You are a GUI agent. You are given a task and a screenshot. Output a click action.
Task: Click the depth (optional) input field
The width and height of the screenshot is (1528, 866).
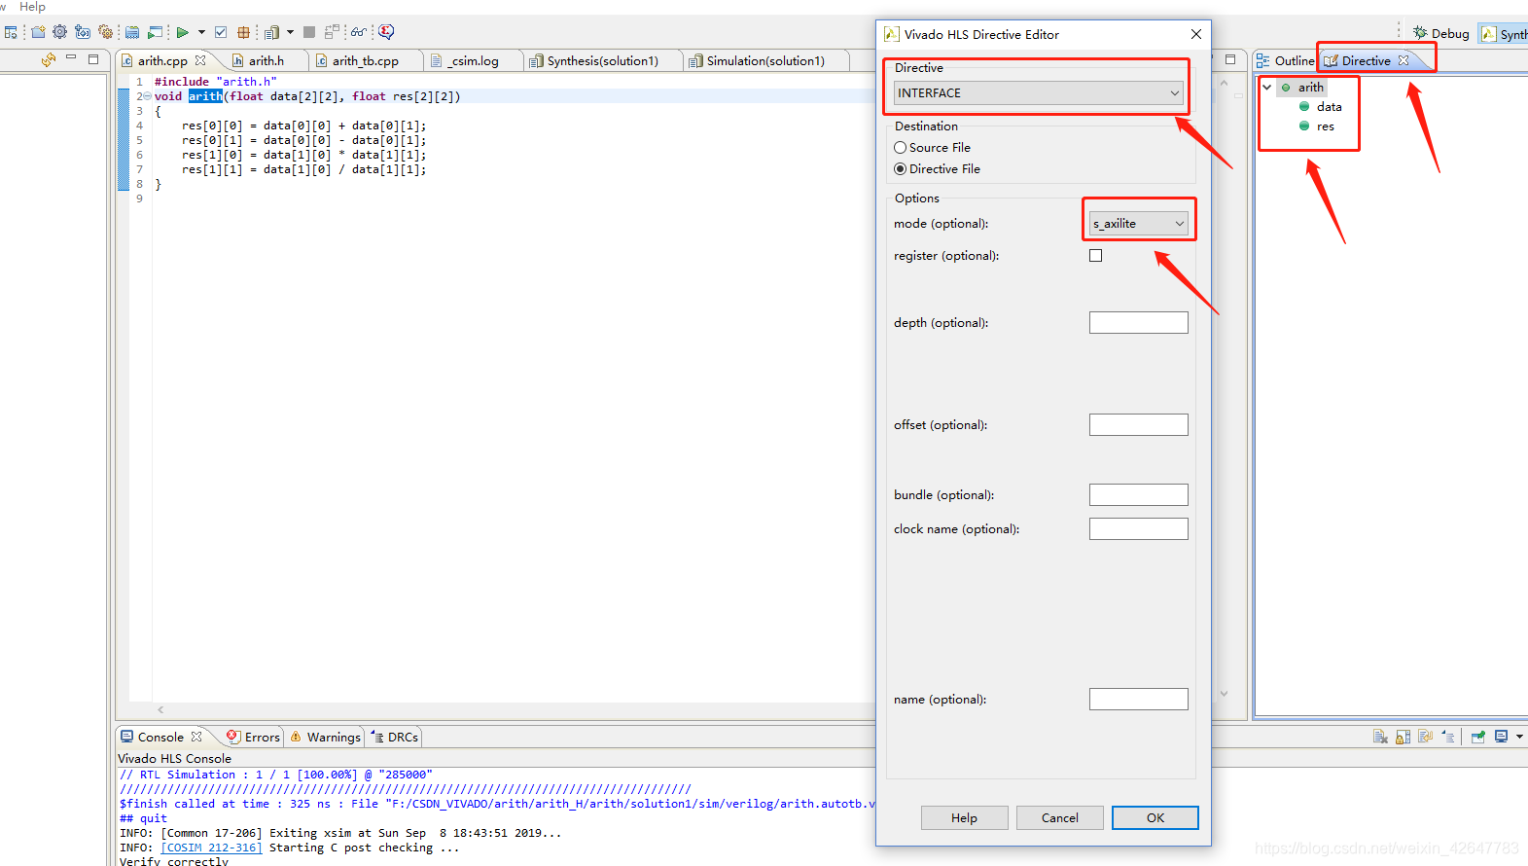pyautogui.click(x=1139, y=322)
